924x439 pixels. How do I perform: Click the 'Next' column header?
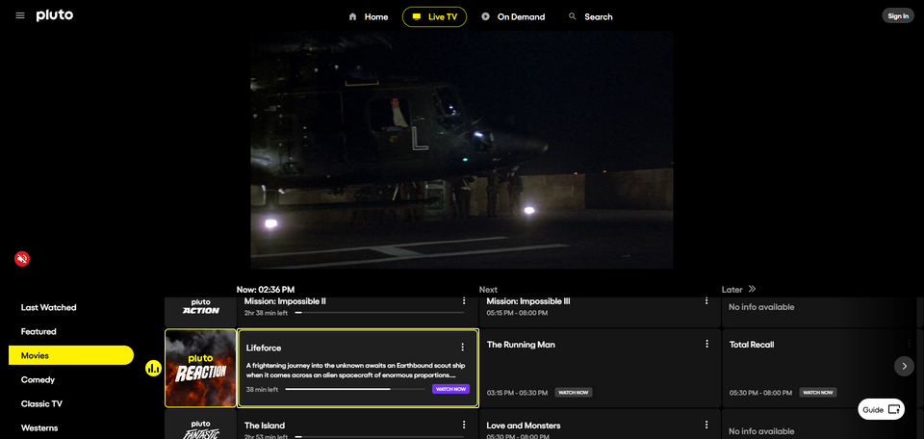click(488, 290)
